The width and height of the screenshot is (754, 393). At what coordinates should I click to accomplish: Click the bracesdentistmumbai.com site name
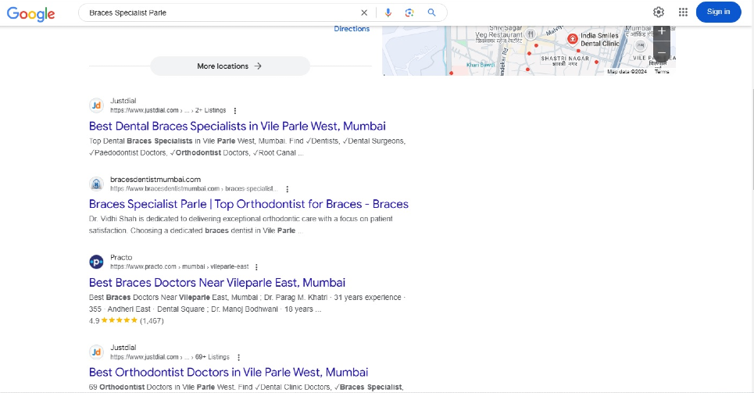[155, 180]
